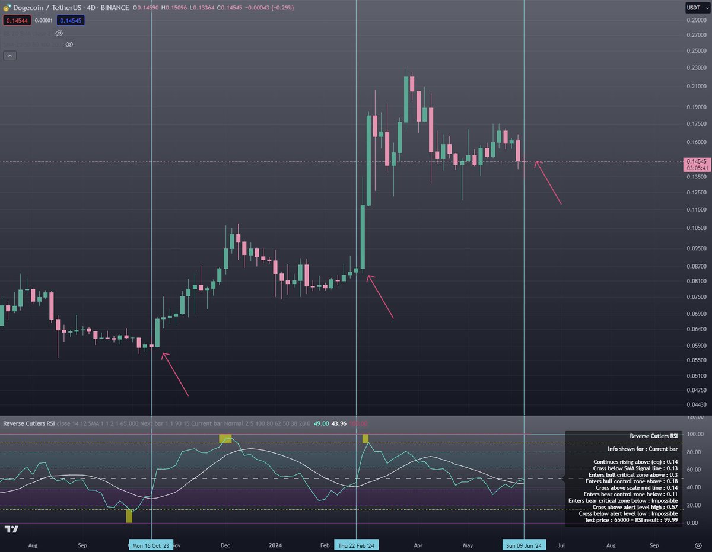Image resolution: width=712 pixels, height=552 pixels.
Task: Click the yellow alert marker above the February RSI peak
Action: [x=365, y=438]
